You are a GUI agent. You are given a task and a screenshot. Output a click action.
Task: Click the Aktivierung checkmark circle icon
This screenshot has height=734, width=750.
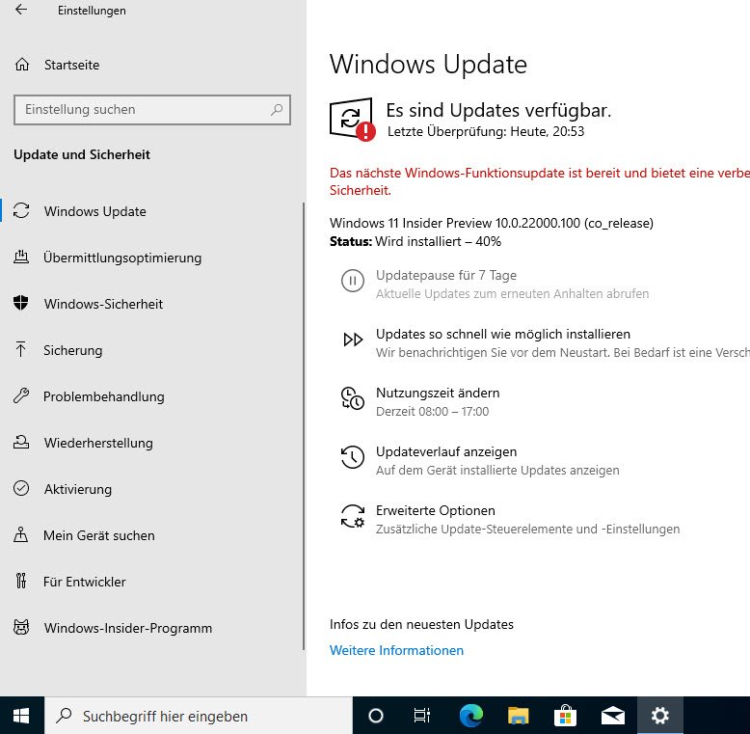click(21, 488)
